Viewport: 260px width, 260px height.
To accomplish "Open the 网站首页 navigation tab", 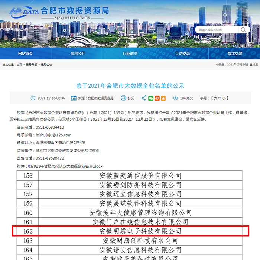I will 26,53.
